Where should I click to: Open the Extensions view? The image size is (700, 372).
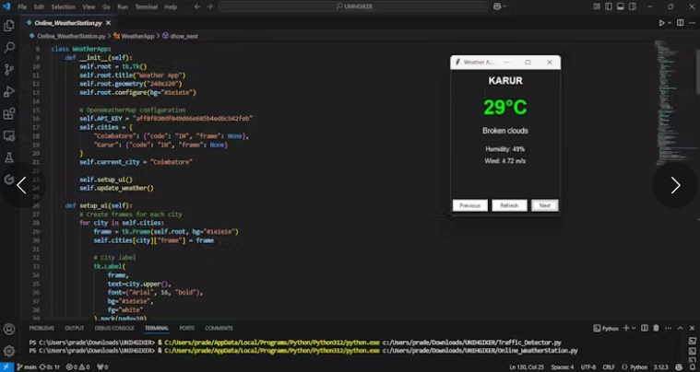pos(9,114)
